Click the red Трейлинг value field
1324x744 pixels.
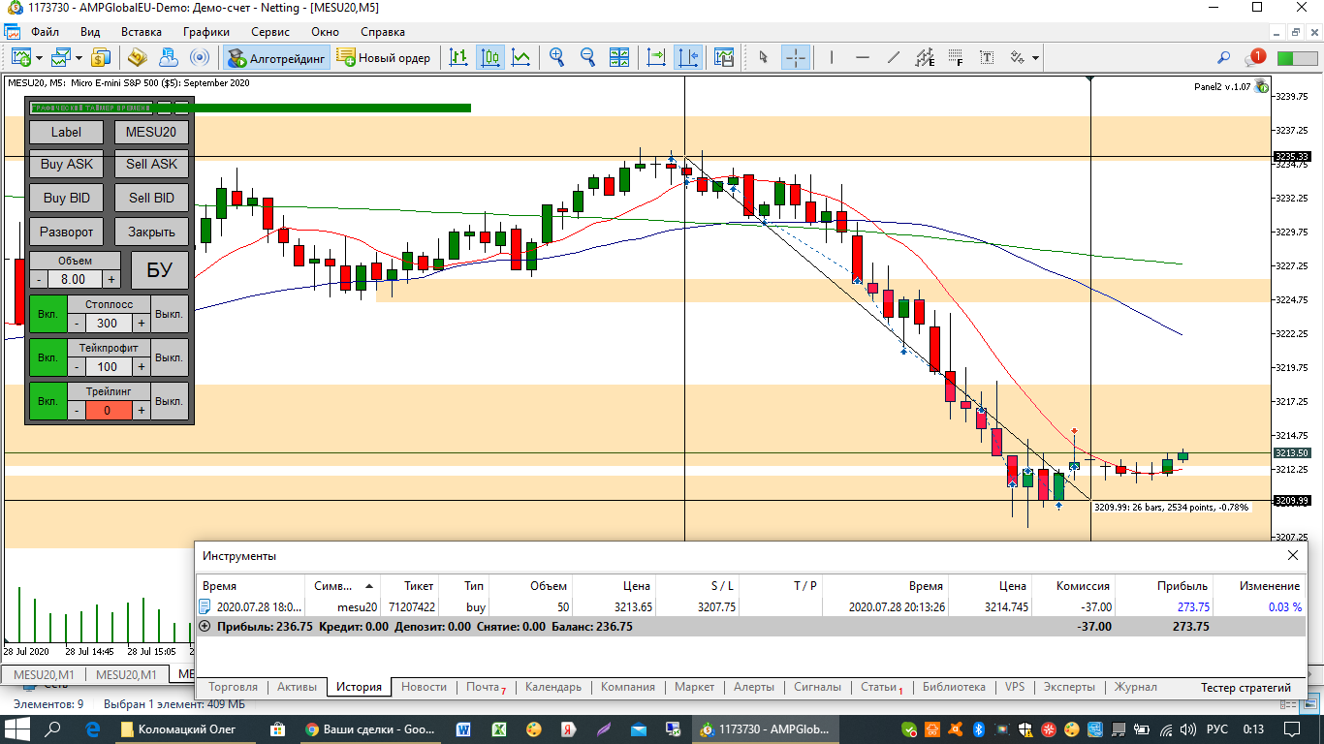[108, 410]
